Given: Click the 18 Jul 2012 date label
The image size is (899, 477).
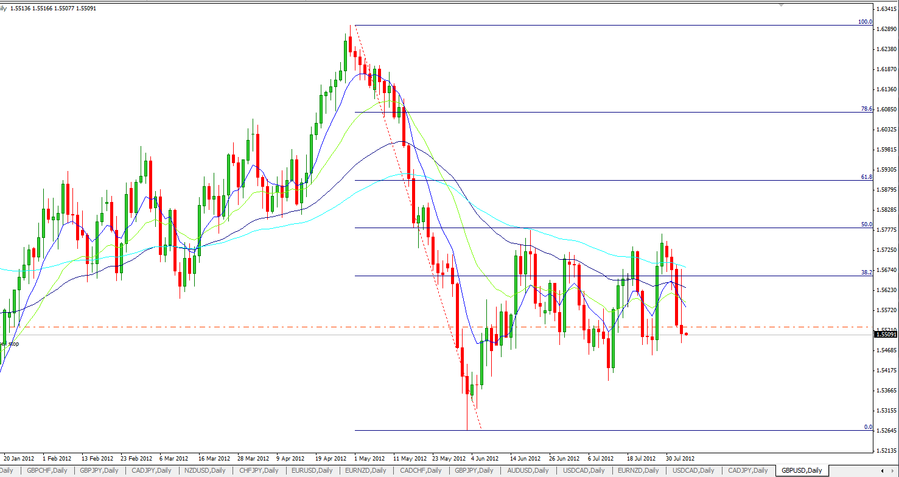Looking at the screenshot, I should 642,458.
